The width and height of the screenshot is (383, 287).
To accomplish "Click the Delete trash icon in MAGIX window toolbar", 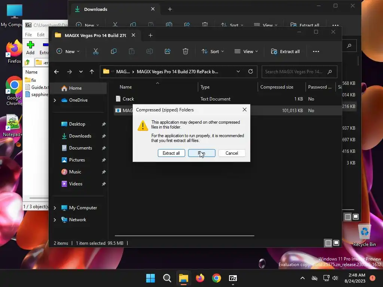I will (x=186, y=51).
